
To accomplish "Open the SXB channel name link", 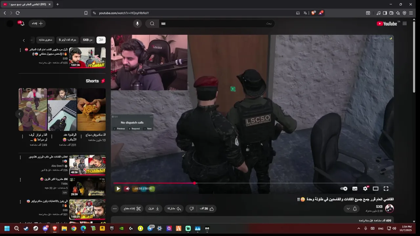I will (x=379, y=206).
